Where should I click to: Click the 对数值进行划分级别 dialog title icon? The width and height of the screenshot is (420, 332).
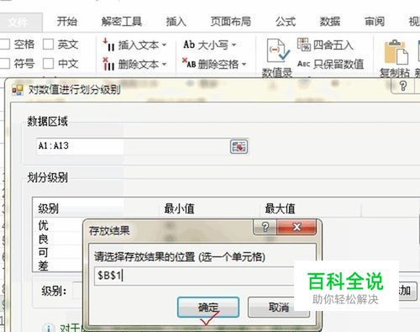click(18, 90)
